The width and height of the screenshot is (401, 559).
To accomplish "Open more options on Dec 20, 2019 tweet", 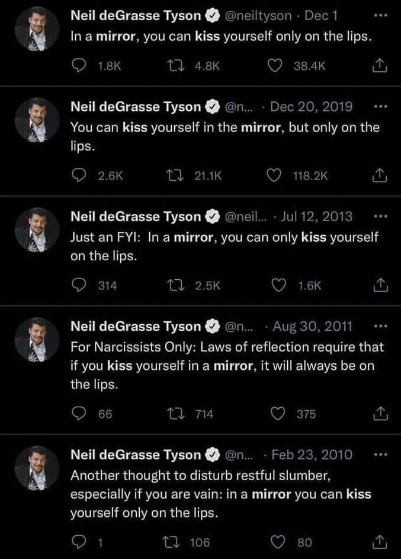I will [x=381, y=107].
